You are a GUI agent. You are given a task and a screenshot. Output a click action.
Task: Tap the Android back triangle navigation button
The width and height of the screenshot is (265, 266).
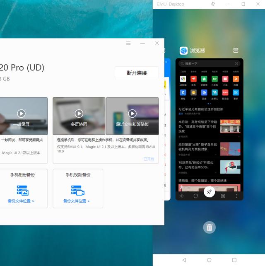click(184, 260)
